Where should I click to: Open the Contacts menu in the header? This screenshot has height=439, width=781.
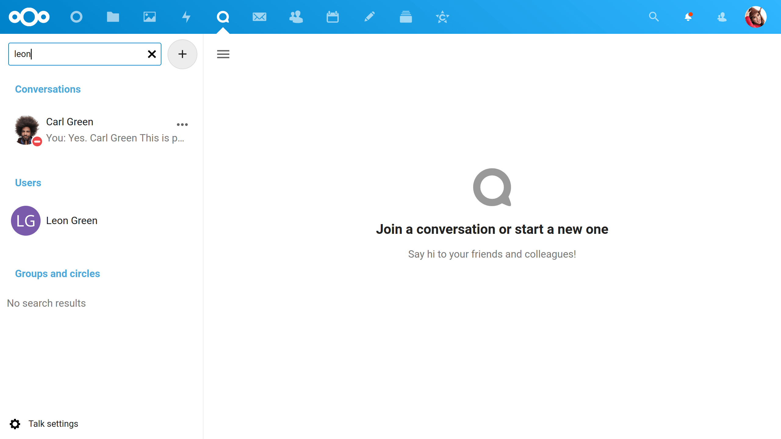[722, 17]
